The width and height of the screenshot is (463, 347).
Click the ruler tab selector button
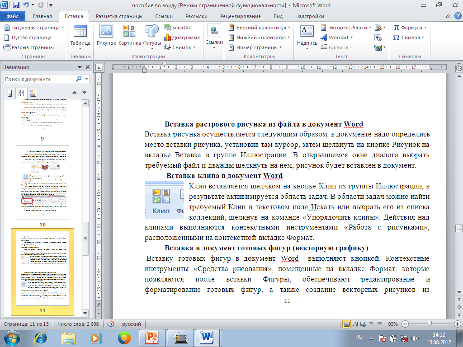(x=99, y=68)
